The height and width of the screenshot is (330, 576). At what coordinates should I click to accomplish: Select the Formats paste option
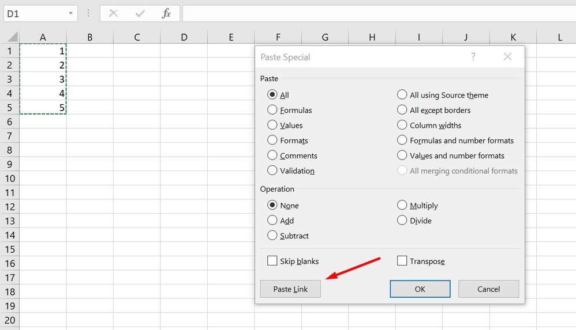pos(272,140)
